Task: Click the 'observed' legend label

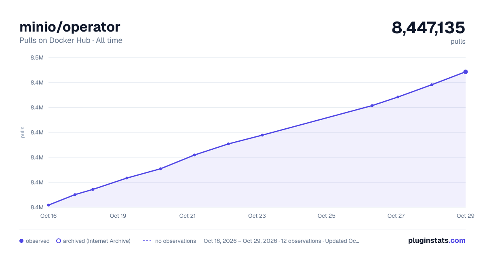Action: [x=38, y=241]
